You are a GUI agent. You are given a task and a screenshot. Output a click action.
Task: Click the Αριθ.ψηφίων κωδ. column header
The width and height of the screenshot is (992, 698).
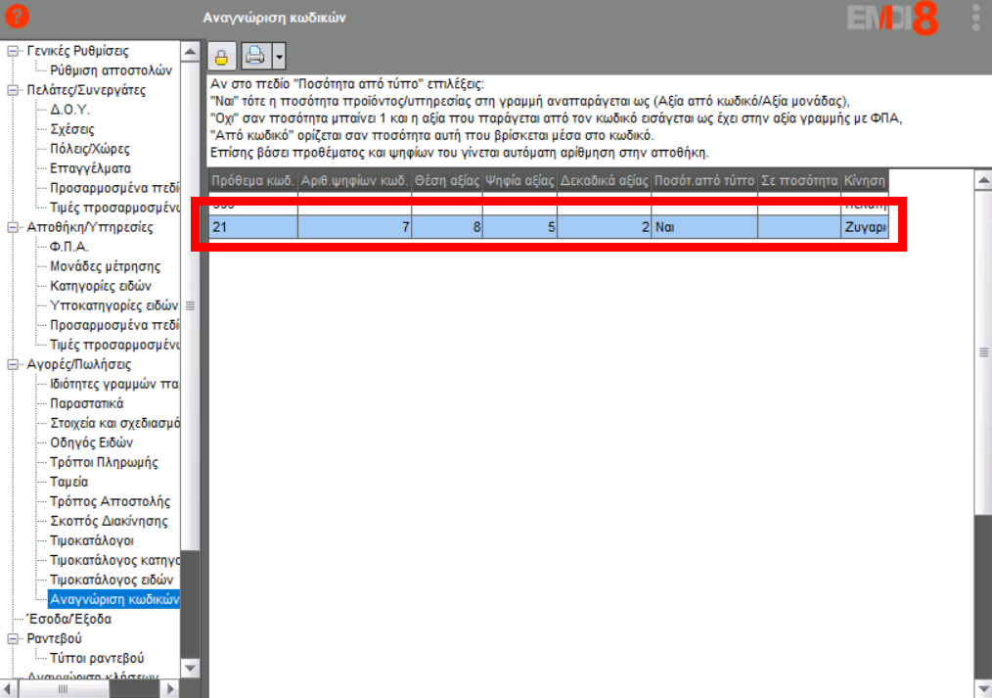[354, 181]
